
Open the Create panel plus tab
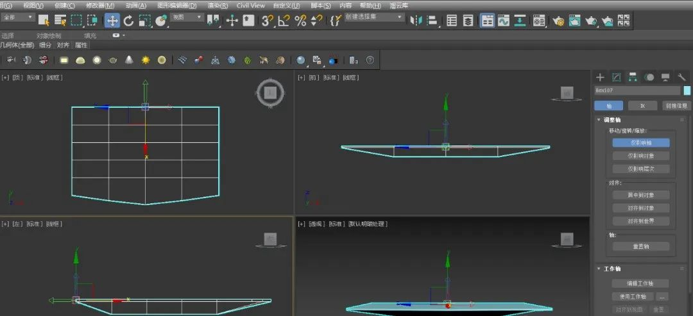pyautogui.click(x=600, y=77)
